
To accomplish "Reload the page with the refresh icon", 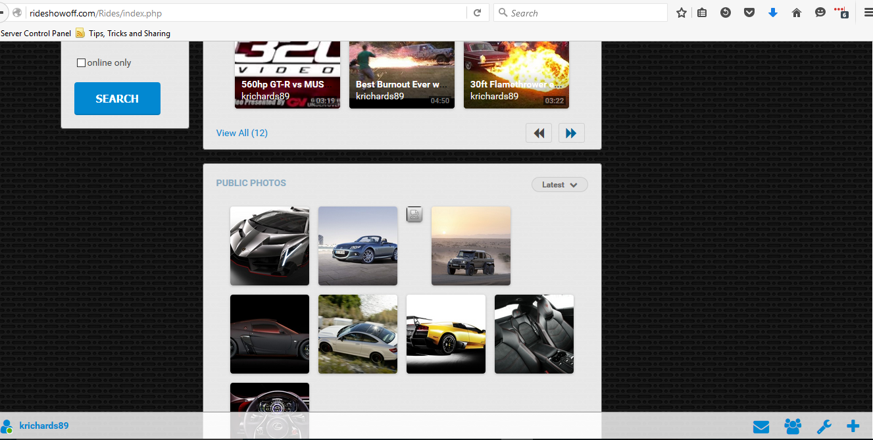I will pos(478,12).
